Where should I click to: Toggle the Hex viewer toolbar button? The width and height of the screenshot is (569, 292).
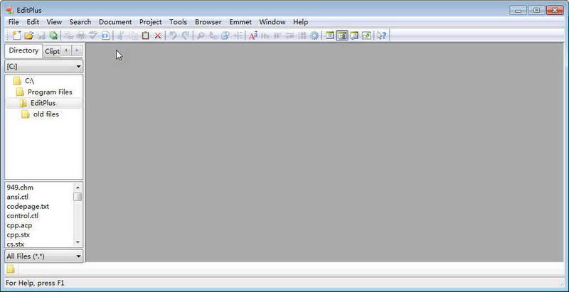click(265, 36)
